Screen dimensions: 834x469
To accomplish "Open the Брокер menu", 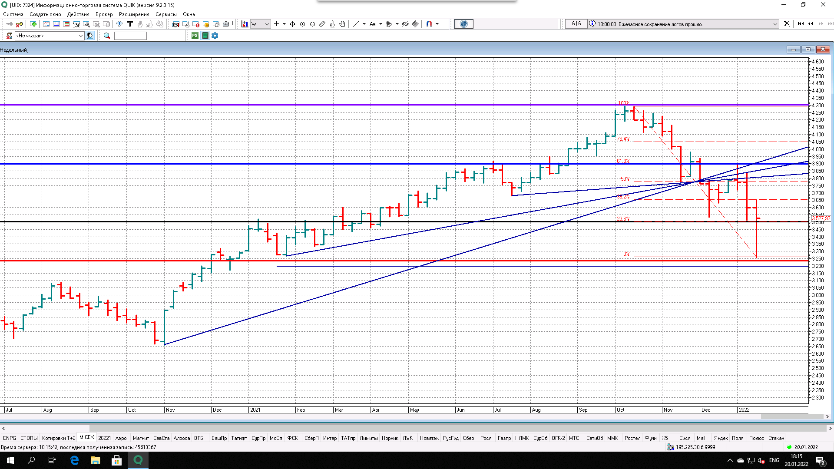I will [x=104, y=14].
